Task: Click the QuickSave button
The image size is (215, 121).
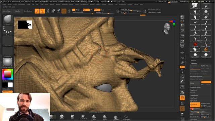Action: tap(163, 2)
